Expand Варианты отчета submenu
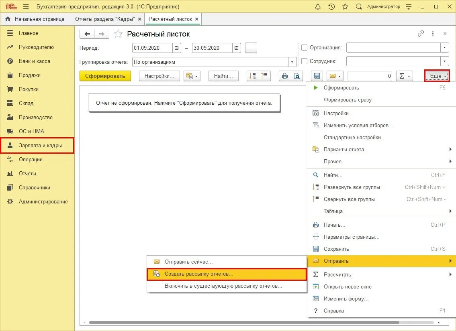Screen dimensions: 456x331 click(x=381, y=149)
